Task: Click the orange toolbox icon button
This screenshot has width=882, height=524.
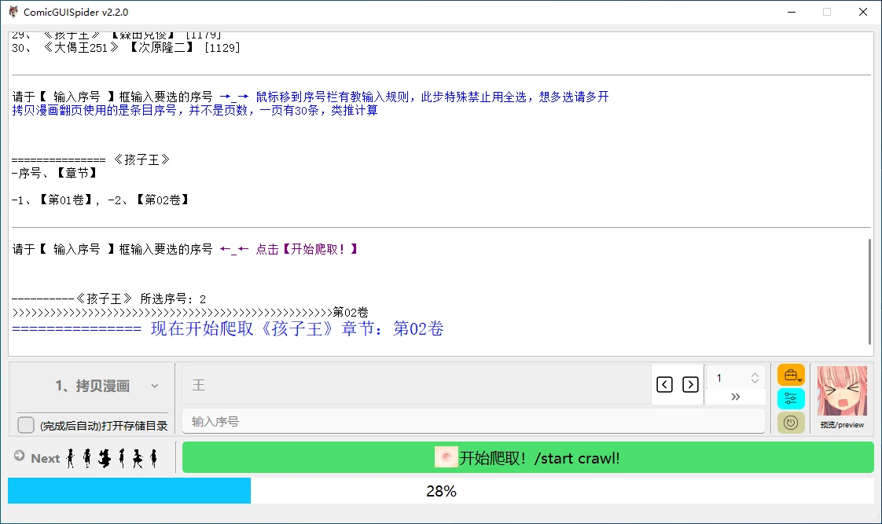Action: (x=790, y=376)
